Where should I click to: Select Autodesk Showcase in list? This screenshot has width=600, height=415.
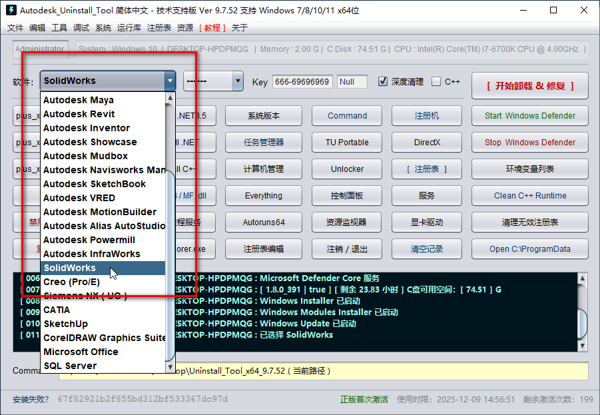pyautogui.click(x=103, y=142)
